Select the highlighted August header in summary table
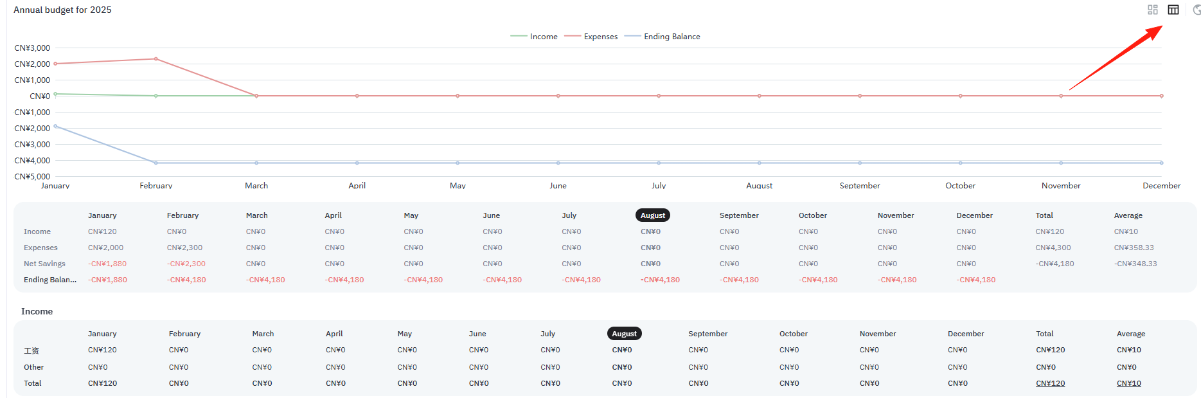The height and width of the screenshot is (398, 1201). (x=653, y=215)
